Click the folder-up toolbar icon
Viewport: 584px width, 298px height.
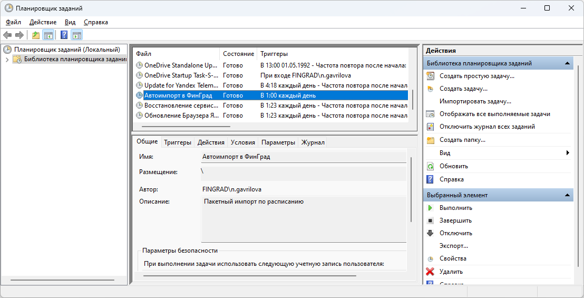35,35
